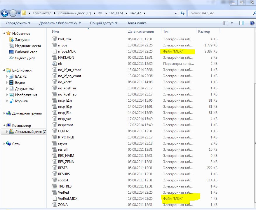Open the help question mark icon
256x210 pixels.
point(252,23)
